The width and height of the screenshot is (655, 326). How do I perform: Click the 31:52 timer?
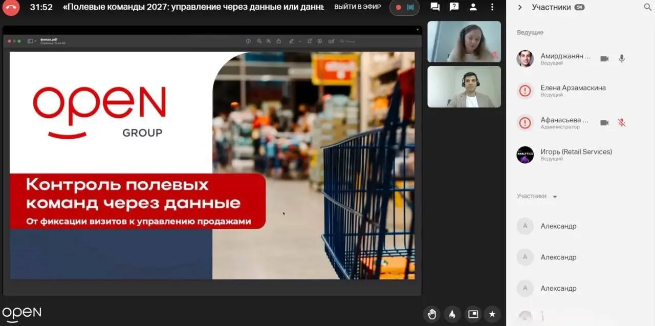point(41,7)
